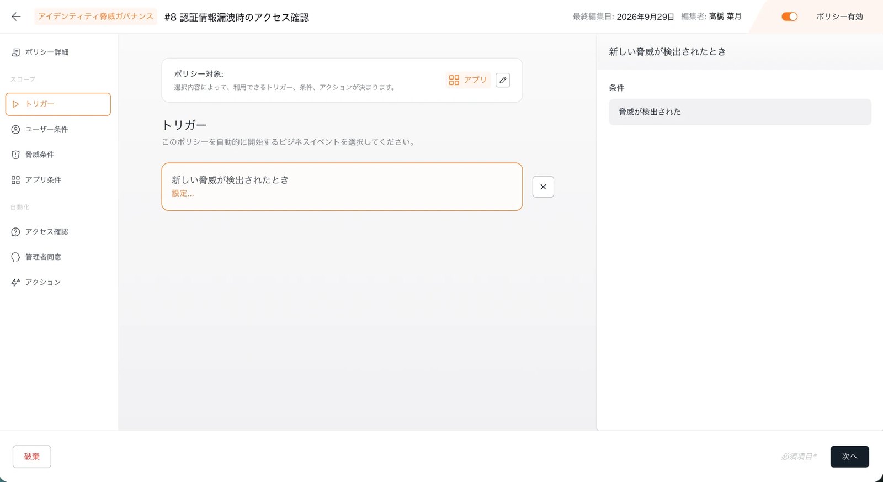
Task: Click the 条件 label in the right panel
Action: 616,88
